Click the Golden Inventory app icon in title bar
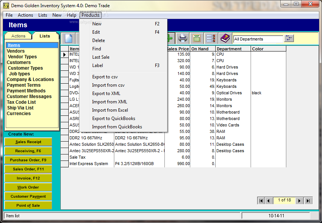Viewport: 322px width, 223px height. [6, 6]
